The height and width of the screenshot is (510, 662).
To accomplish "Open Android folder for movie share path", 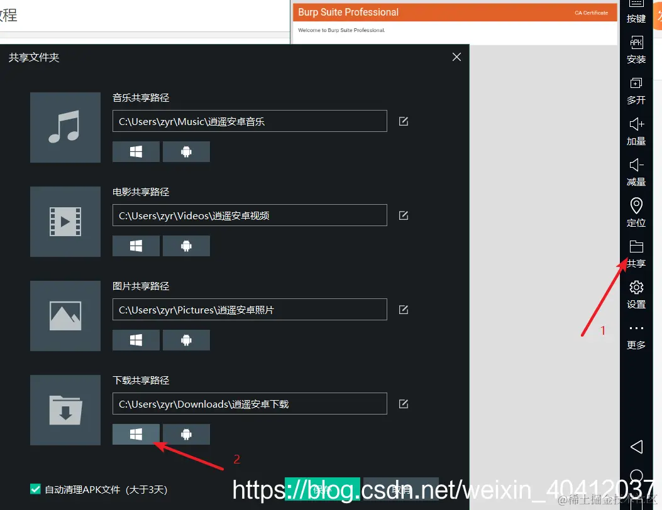I will 186,246.
